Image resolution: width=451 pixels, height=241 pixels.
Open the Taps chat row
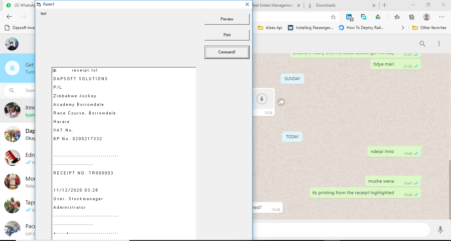pyautogui.click(x=18, y=206)
